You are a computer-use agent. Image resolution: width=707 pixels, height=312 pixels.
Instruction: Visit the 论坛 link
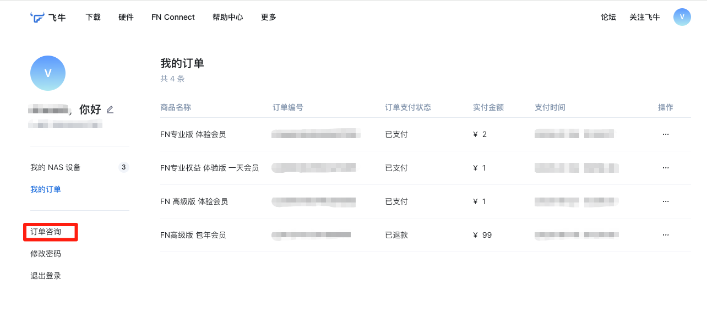pyautogui.click(x=608, y=17)
